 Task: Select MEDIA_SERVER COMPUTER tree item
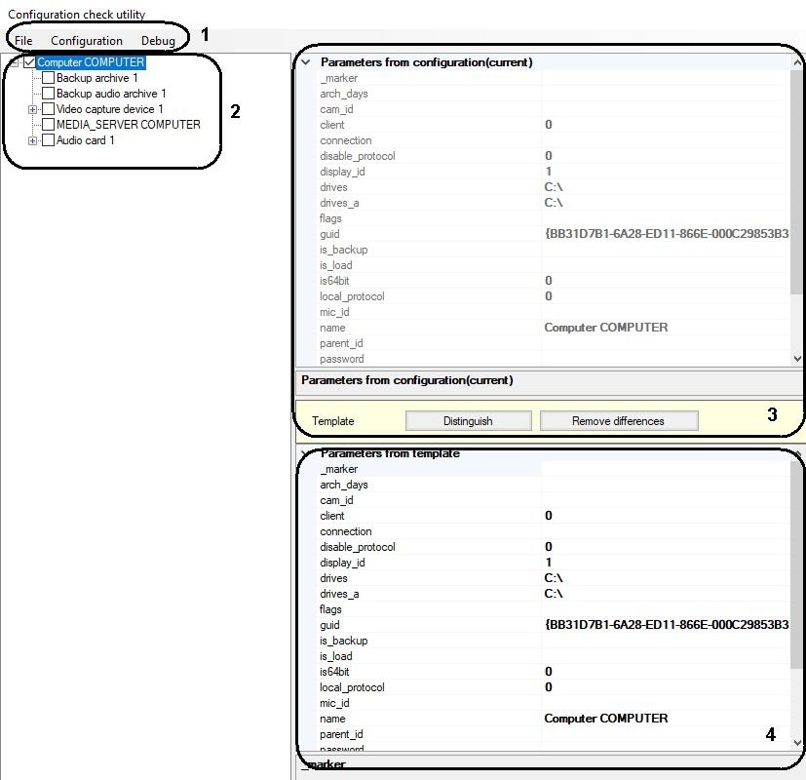(x=129, y=125)
